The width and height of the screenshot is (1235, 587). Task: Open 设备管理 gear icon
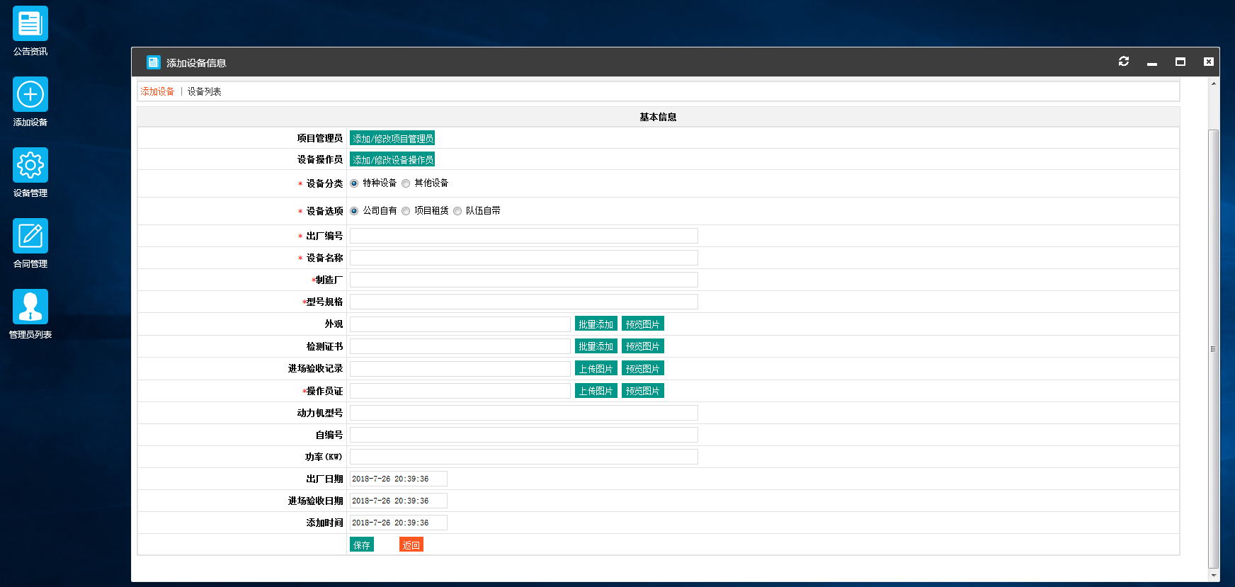tap(30, 165)
